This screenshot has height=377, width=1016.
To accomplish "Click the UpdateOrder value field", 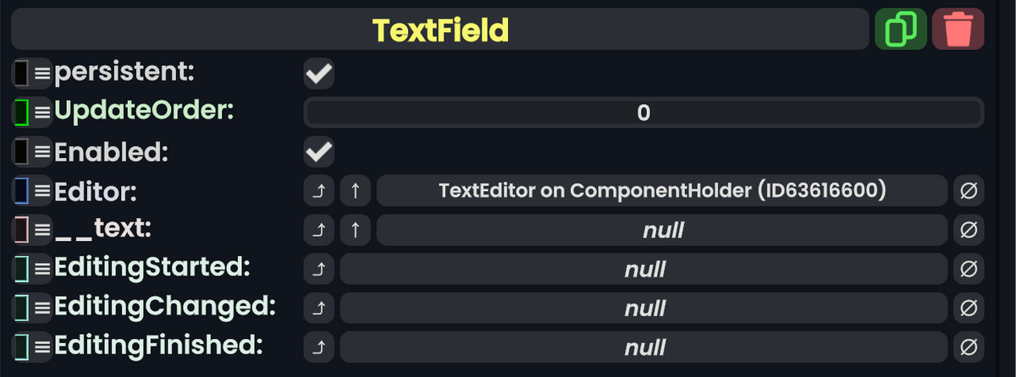I will [x=643, y=113].
